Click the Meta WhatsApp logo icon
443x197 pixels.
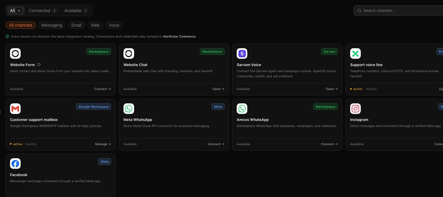129,108
